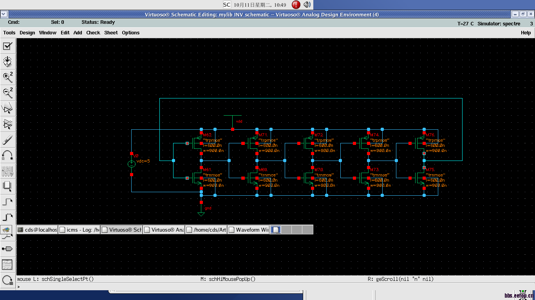
Task: Zoom out by 2 using the magnifier icon
Action: [7, 93]
